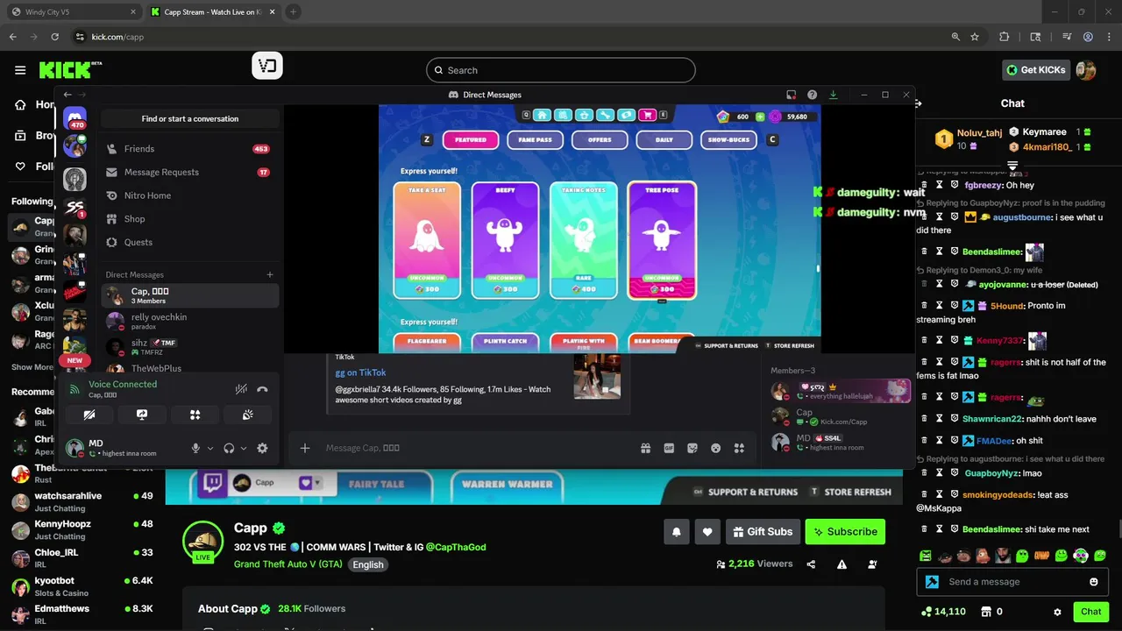Open the GIF picker in Discord
The image size is (1122, 631).
(669, 448)
